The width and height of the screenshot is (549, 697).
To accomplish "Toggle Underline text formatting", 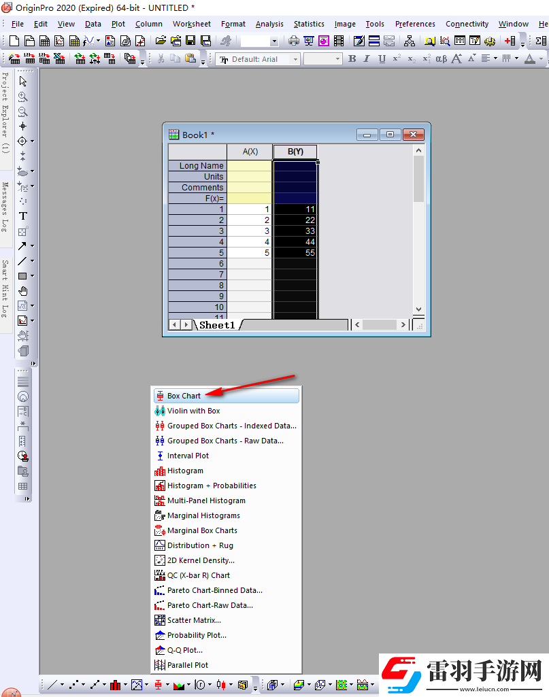I will (382, 59).
